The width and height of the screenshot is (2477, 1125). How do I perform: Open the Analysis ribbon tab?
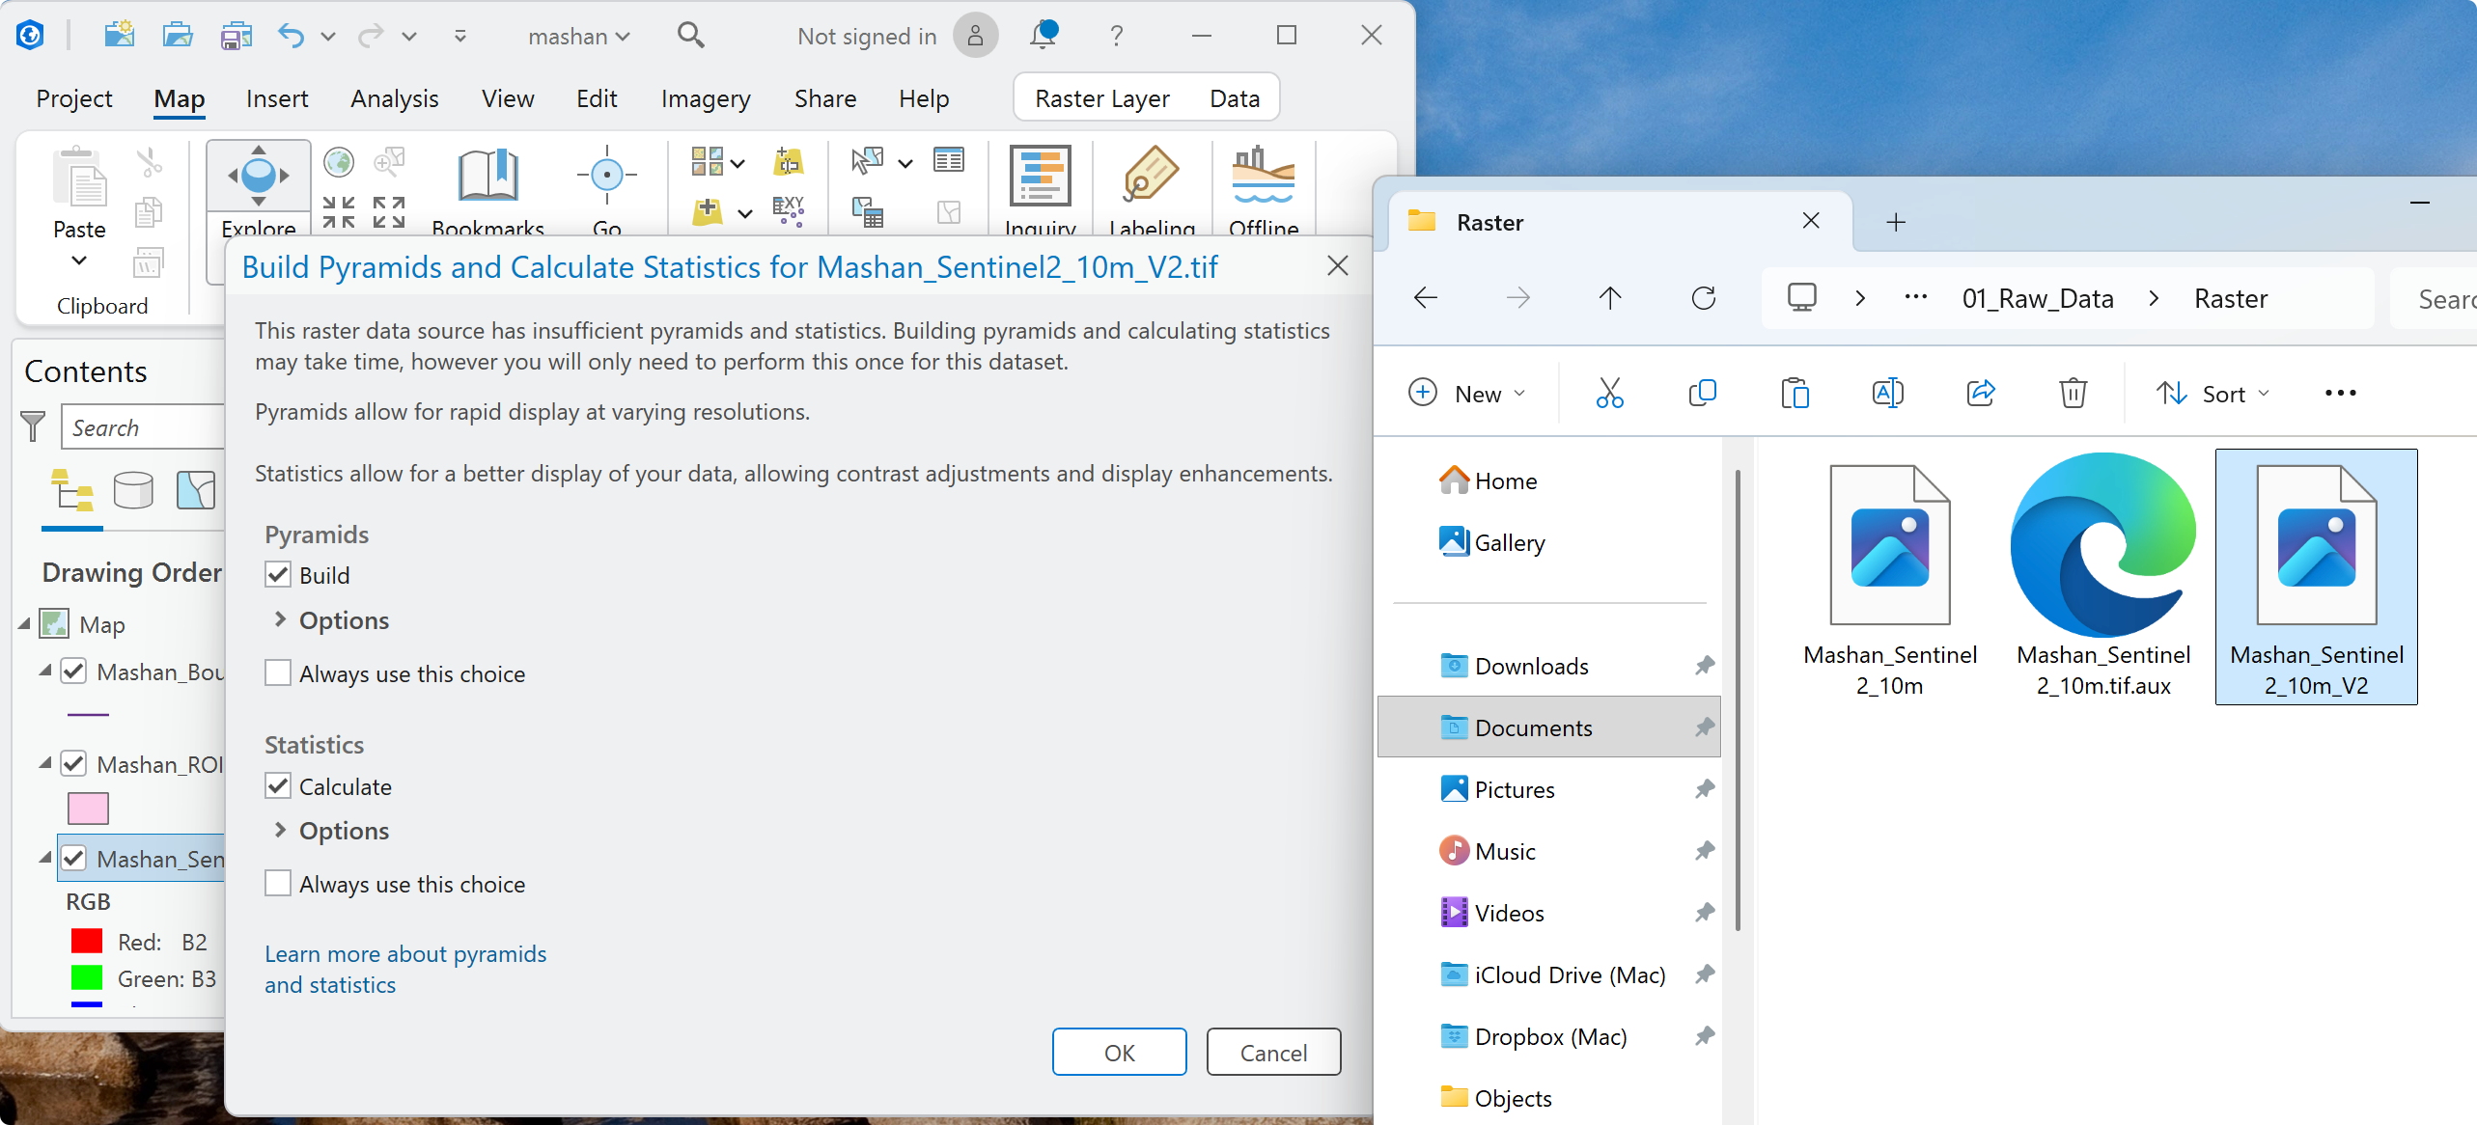[394, 98]
